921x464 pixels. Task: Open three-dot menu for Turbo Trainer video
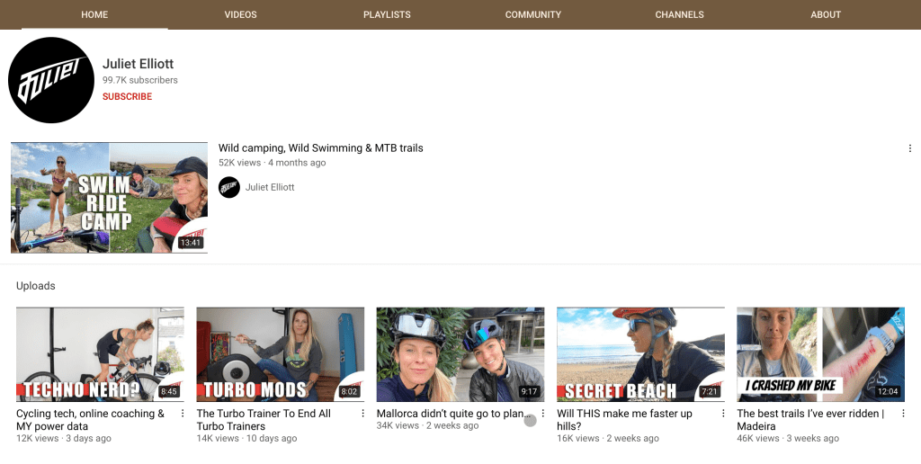point(362,414)
